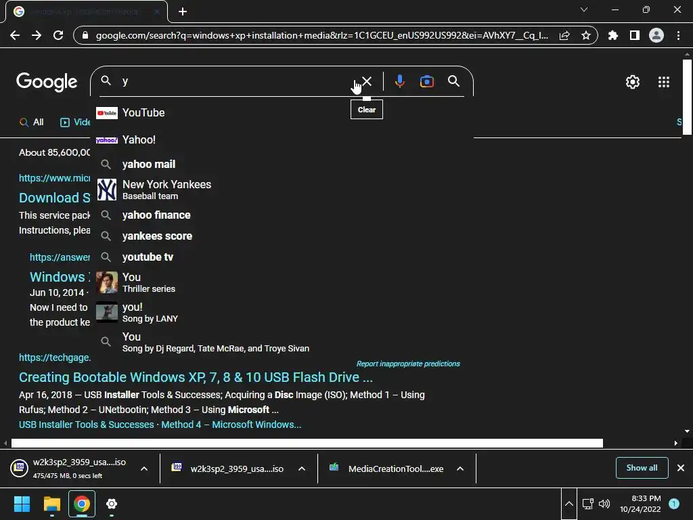Reload the page
This screenshot has height=520, width=693.
[58, 35]
